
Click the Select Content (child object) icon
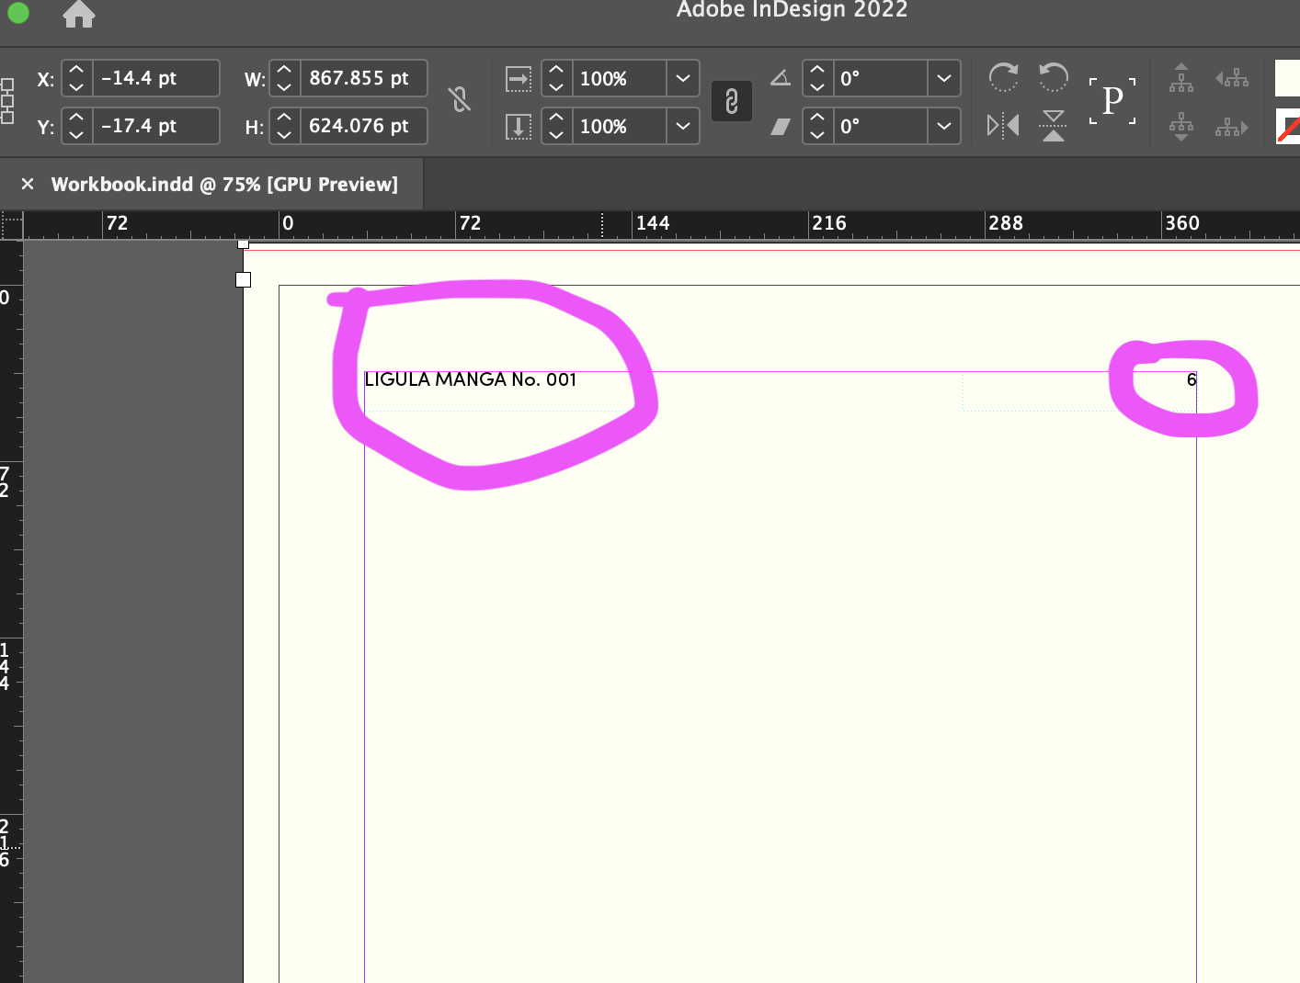1181,127
